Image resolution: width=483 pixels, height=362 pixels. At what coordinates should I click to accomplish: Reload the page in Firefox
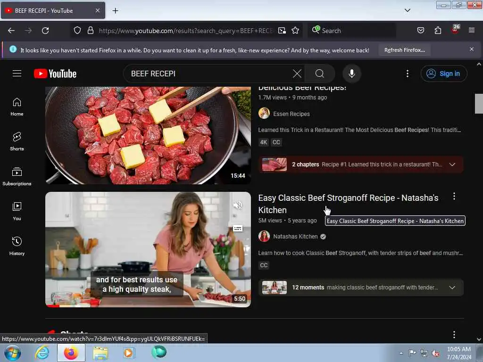pos(45,31)
